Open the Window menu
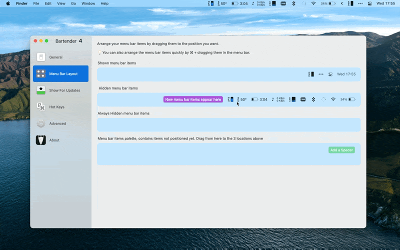The image size is (400, 250). tap(88, 3)
